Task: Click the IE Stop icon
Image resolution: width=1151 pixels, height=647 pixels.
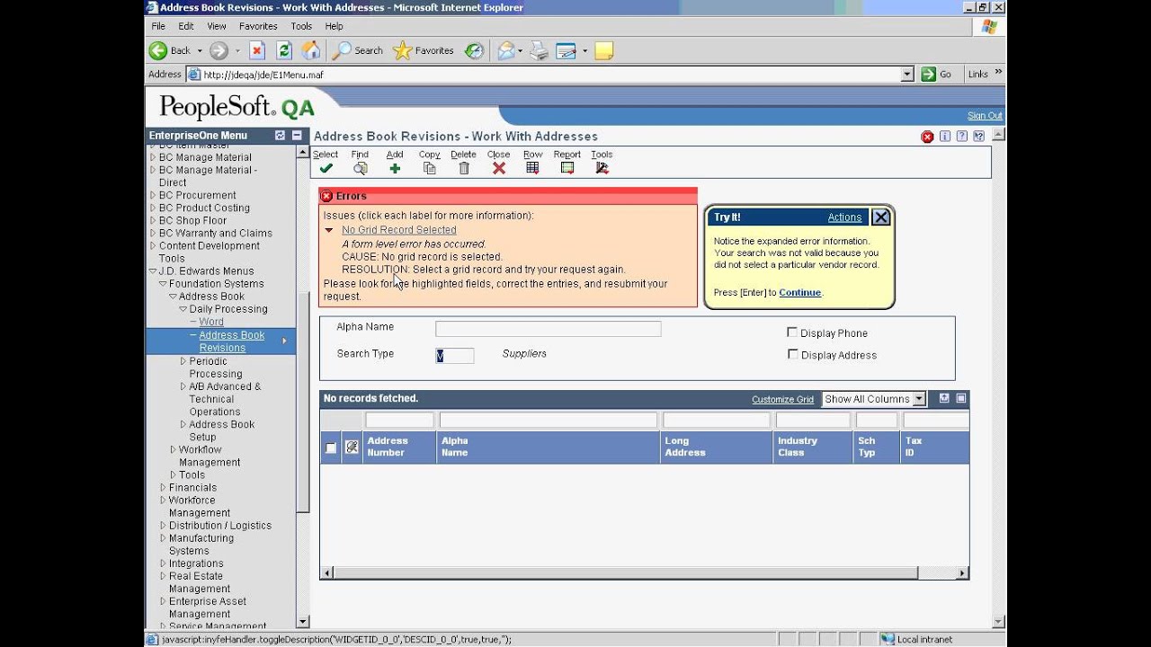Action: point(257,50)
